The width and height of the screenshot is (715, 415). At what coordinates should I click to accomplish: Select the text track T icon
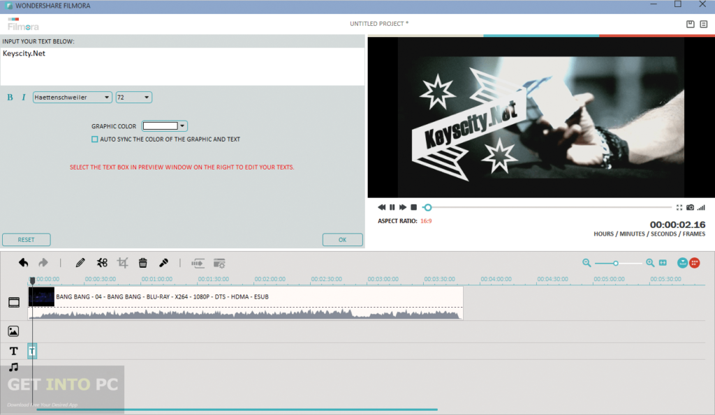coord(14,351)
